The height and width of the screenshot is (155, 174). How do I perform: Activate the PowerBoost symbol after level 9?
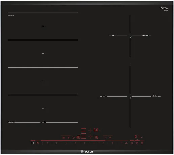(126, 143)
